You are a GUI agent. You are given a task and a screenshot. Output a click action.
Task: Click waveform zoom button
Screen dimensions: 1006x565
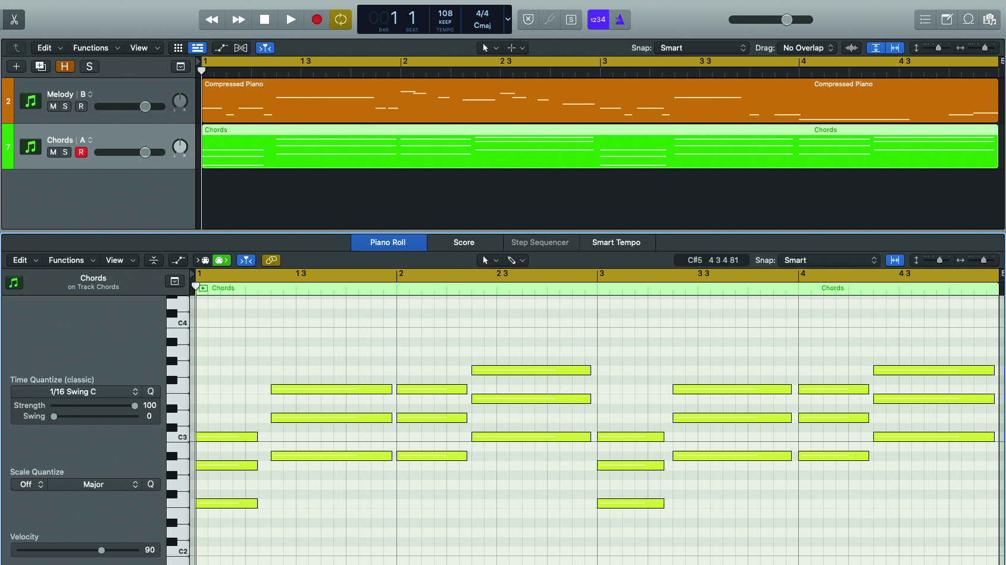pyautogui.click(x=852, y=48)
